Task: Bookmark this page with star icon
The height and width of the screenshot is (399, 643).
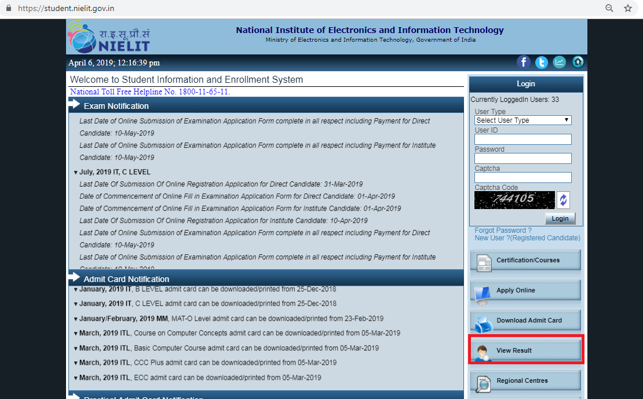Action: [x=628, y=8]
